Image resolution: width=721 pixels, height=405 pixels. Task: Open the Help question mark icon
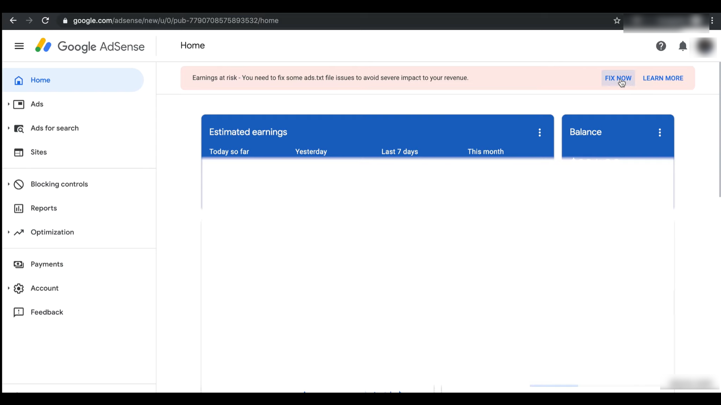pos(661,46)
